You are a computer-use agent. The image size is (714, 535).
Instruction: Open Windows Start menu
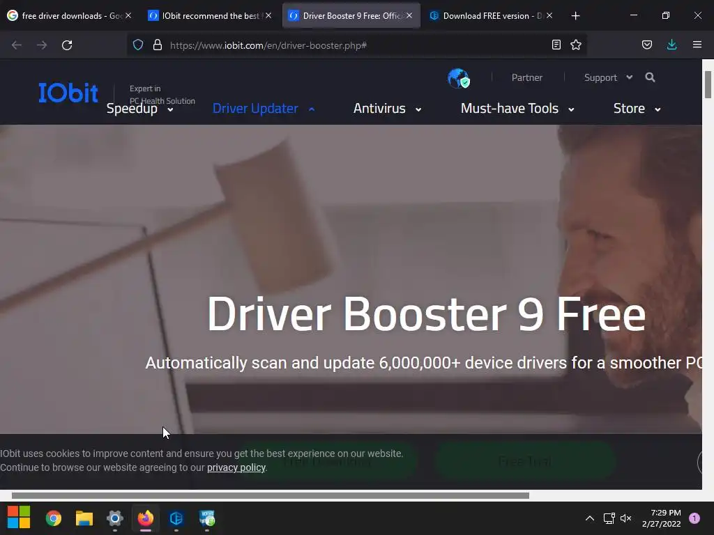coord(19,518)
